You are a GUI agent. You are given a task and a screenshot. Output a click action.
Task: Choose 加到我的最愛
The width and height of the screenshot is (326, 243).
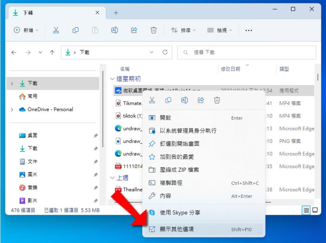[x=204, y=157]
